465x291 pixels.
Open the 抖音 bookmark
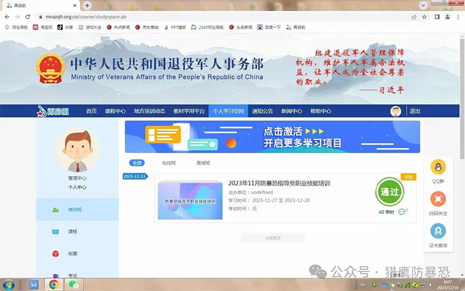pyautogui.click(x=65, y=27)
